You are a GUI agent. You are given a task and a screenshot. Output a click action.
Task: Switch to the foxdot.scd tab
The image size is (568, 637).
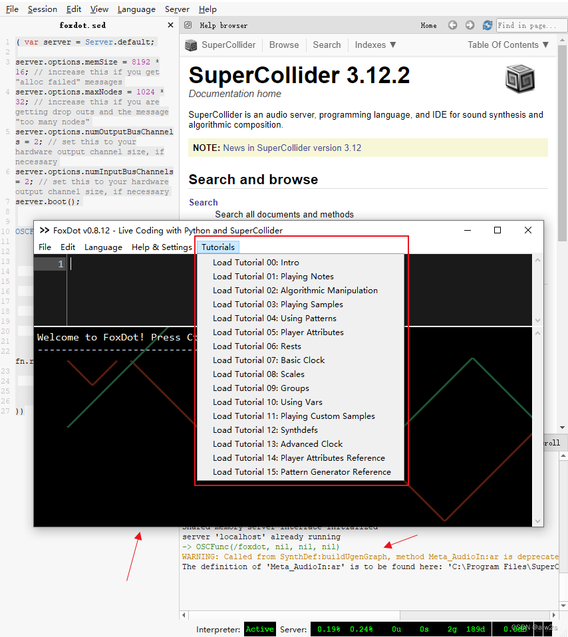82,25
